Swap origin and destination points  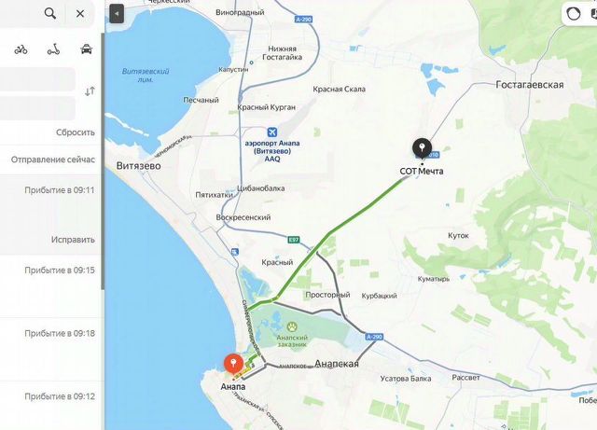(90, 91)
